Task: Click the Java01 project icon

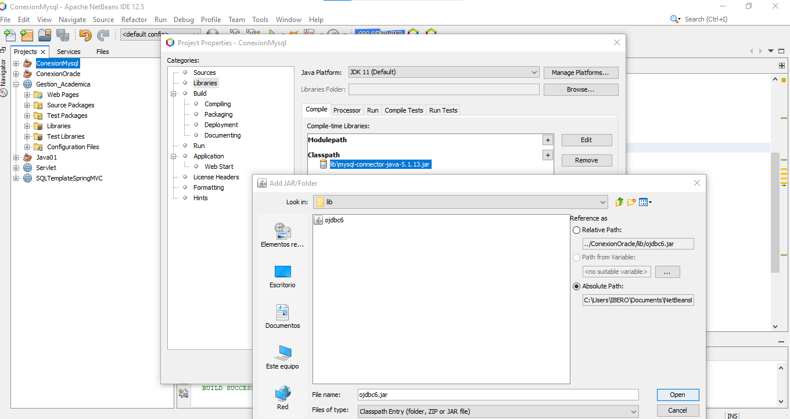Action: pyautogui.click(x=27, y=157)
